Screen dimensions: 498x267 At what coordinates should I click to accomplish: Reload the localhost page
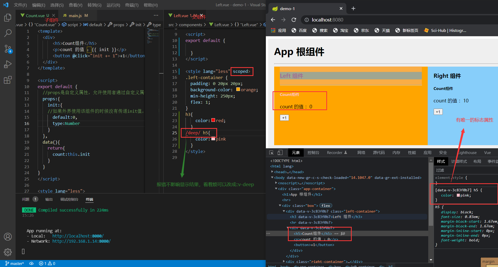pyautogui.click(x=294, y=20)
